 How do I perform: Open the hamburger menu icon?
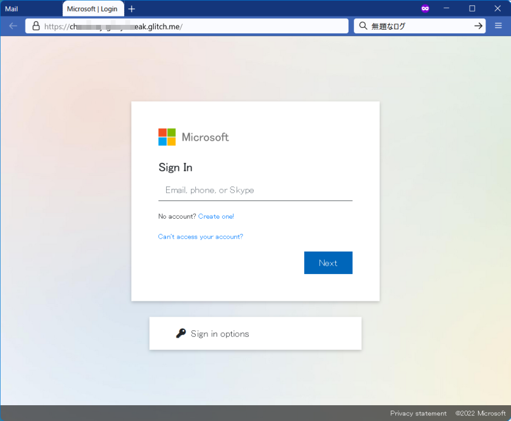coord(498,26)
